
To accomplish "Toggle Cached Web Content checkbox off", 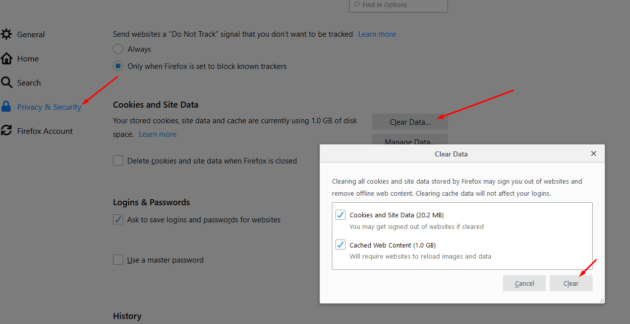I will pos(340,245).
